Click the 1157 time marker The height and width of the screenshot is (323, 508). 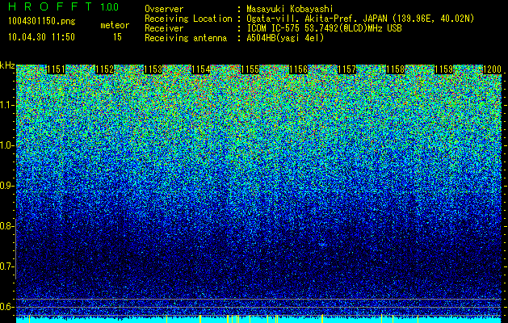click(x=347, y=69)
